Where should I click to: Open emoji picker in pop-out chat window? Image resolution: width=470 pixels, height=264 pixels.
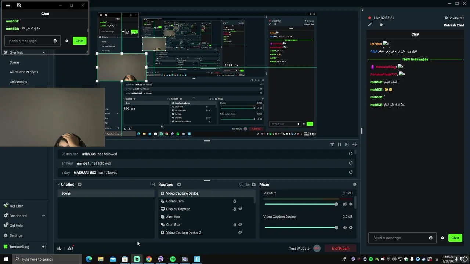pos(55,41)
